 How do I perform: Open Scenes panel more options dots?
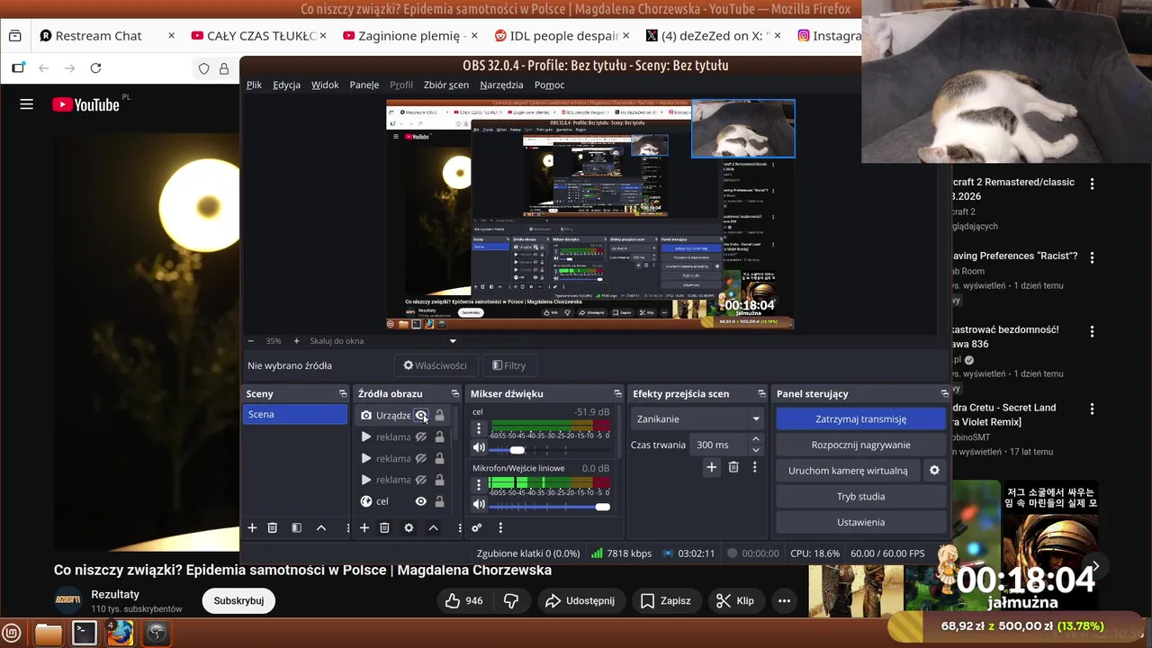click(347, 527)
